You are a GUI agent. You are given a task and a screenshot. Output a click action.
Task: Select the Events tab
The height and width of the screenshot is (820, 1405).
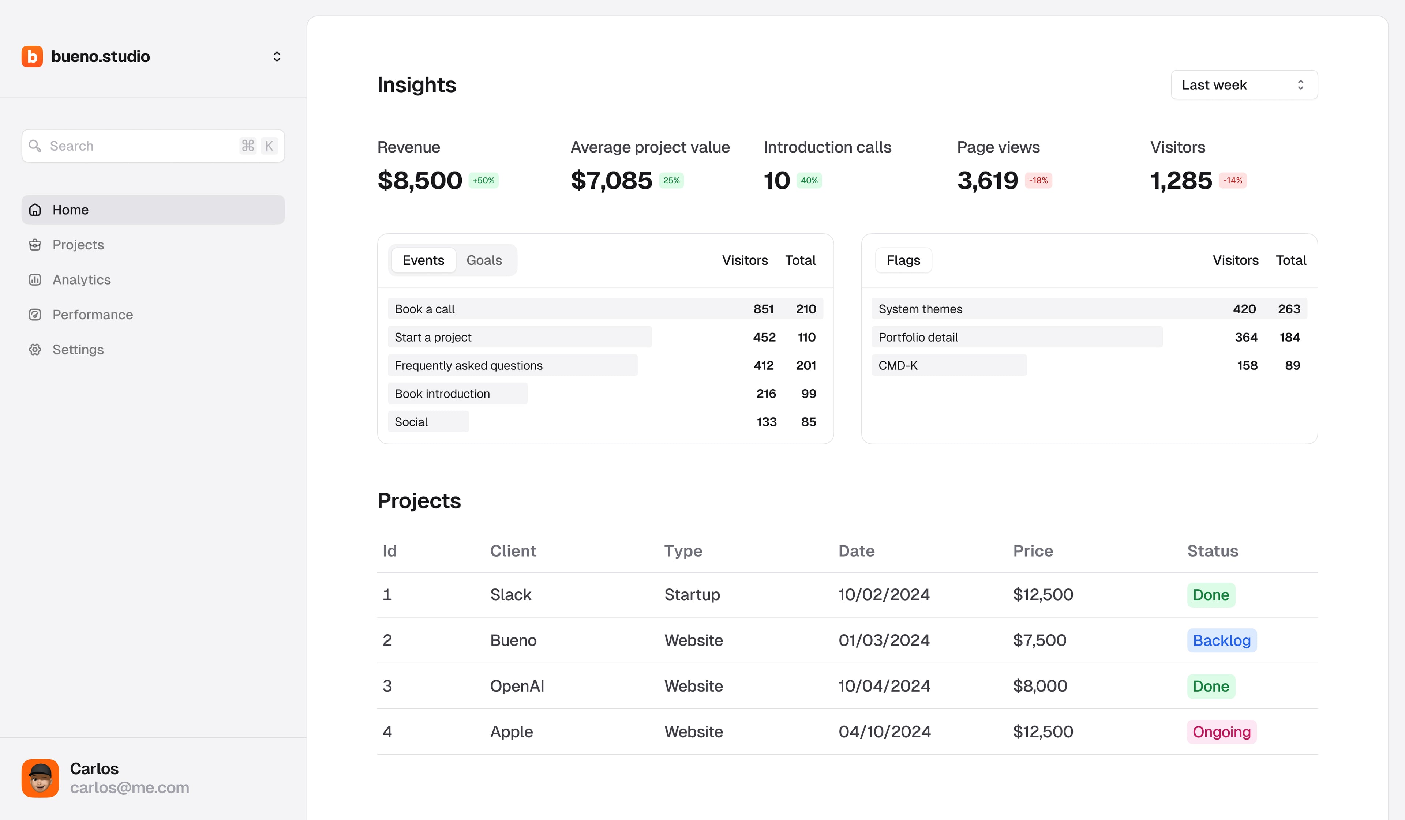[423, 260]
